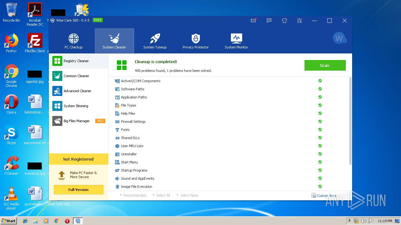Click the User MRU Lists icon

tap(117, 146)
